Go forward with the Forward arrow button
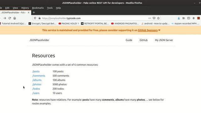The height and width of the screenshot is (113, 201). [5, 18]
